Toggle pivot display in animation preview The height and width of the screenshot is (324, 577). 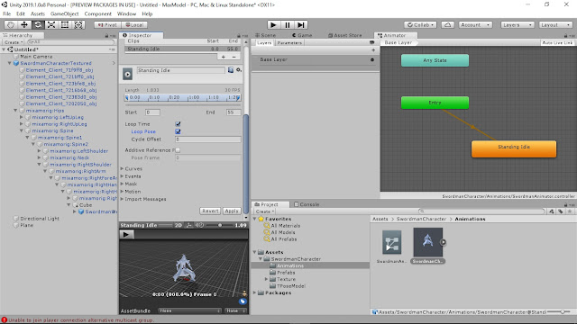pos(189,225)
